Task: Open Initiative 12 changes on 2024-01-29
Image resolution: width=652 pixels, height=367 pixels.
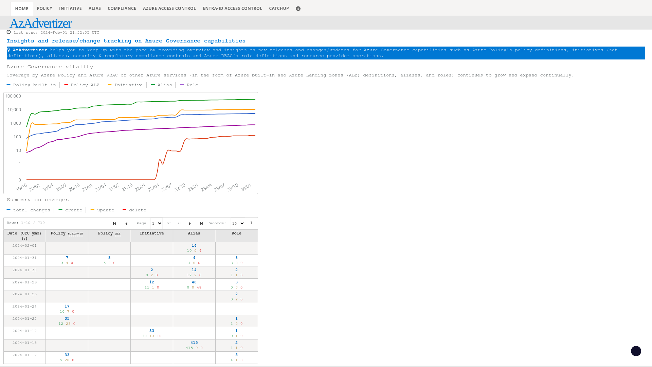Action: (152, 282)
